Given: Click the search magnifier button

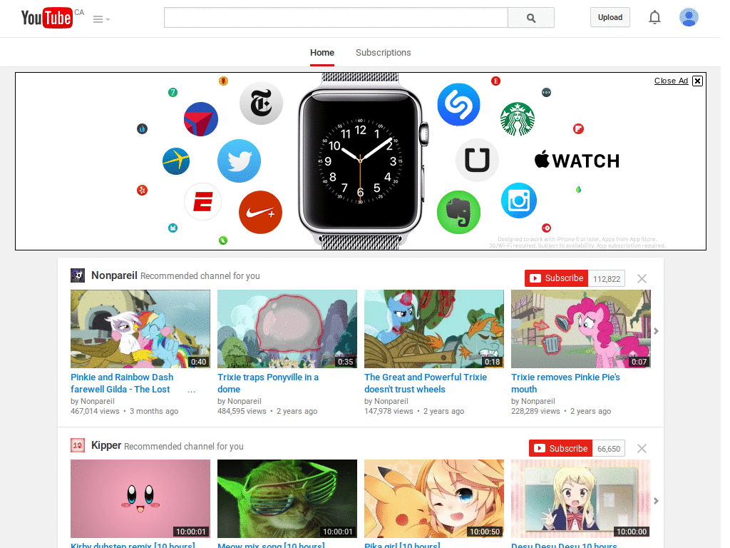Looking at the screenshot, I should tap(530, 18).
